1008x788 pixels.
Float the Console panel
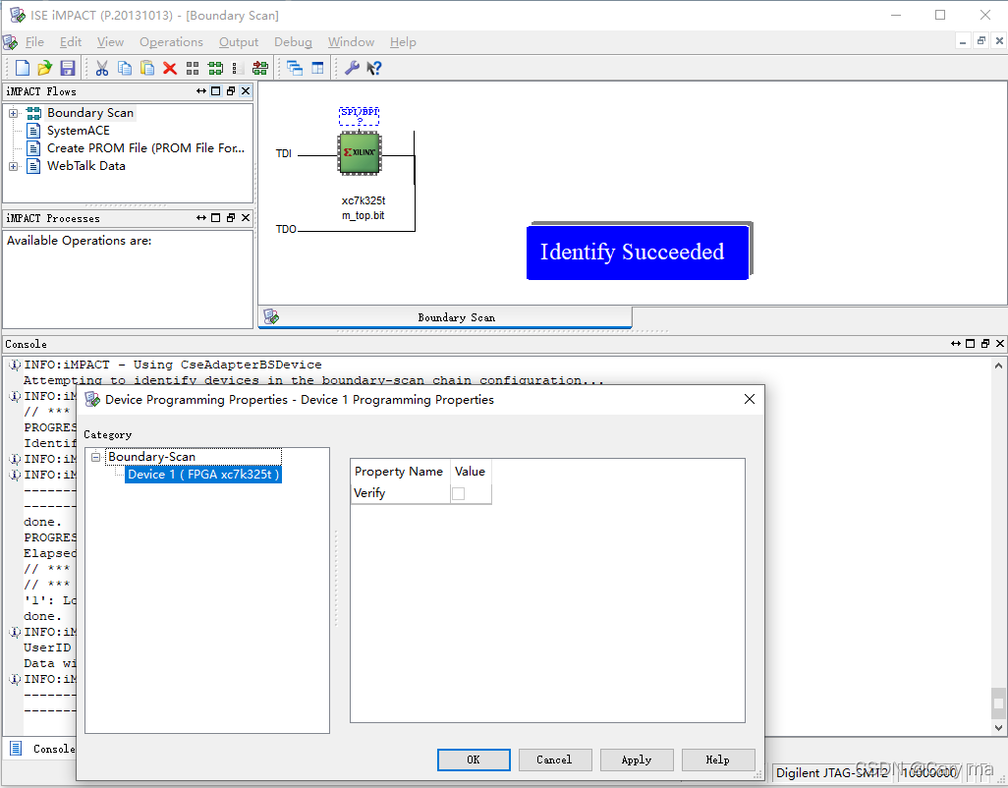[984, 344]
